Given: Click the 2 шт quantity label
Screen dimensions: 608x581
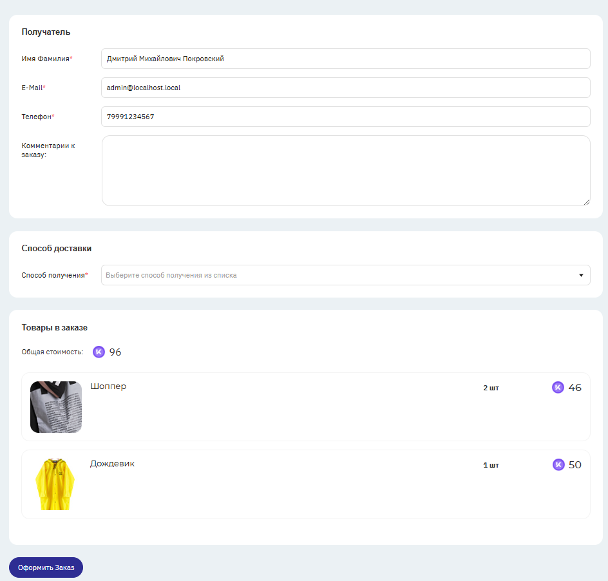Looking at the screenshot, I should [x=491, y=388].
